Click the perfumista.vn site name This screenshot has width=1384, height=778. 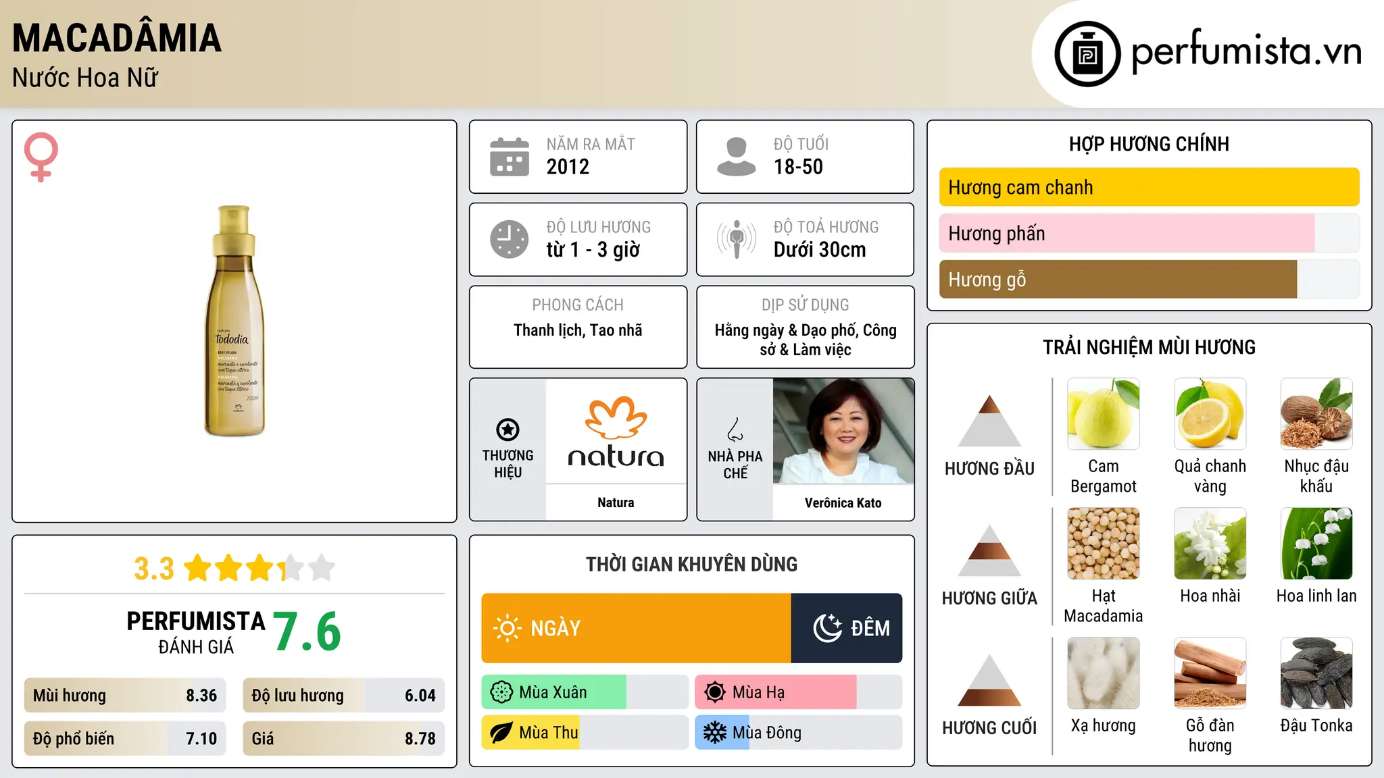point(1247,51)
